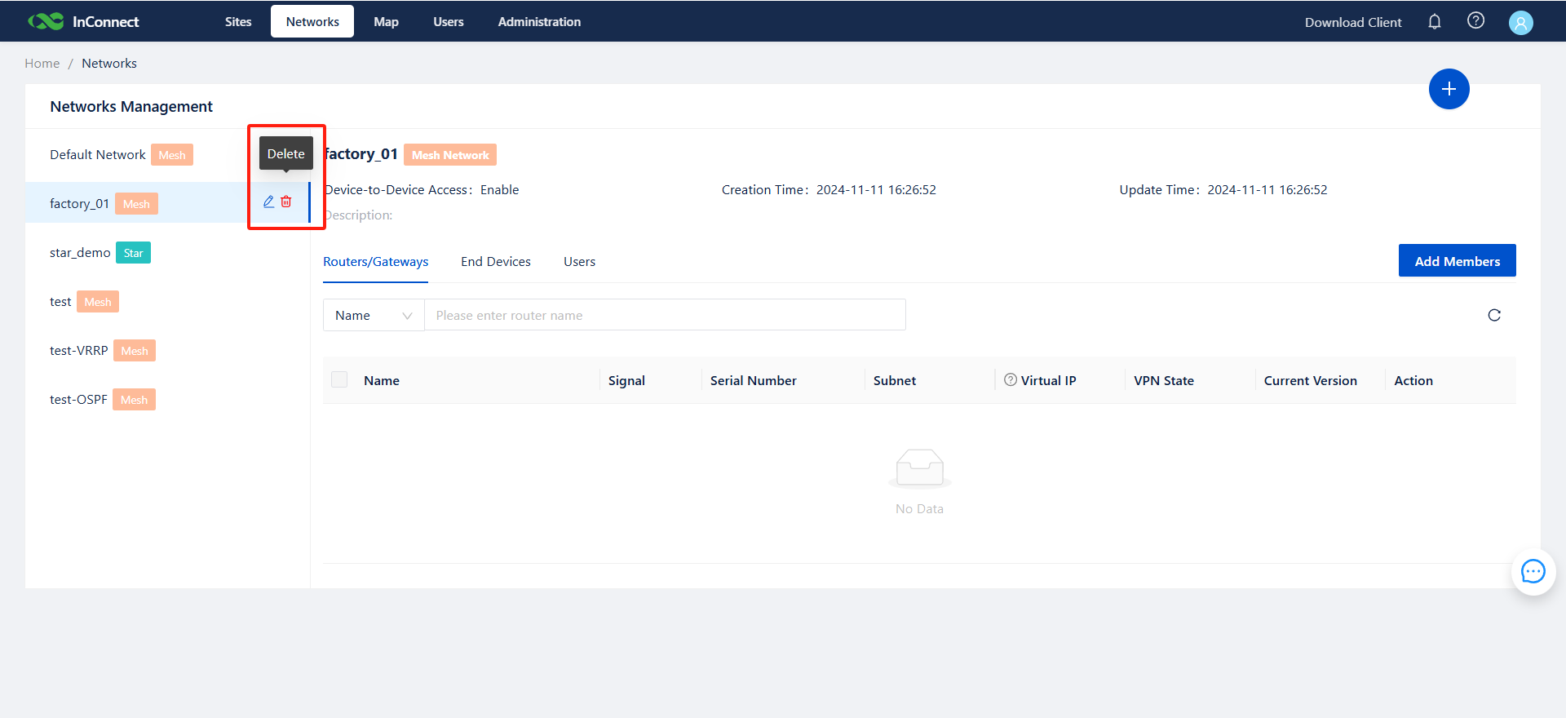Click the router name search field
Image resolution: width=1566 pixels, height=718 pixels.
[x=665, y=316]
